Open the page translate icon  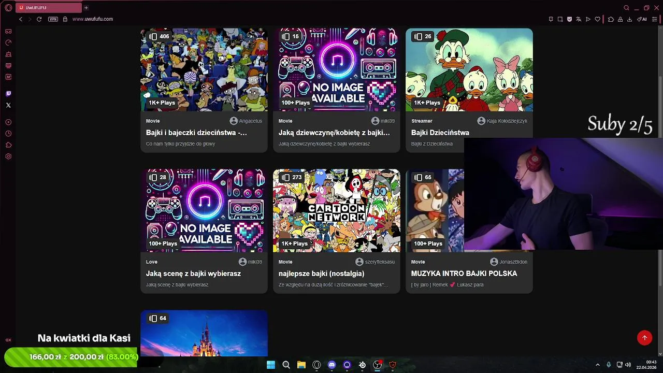(x=579, y=19)
